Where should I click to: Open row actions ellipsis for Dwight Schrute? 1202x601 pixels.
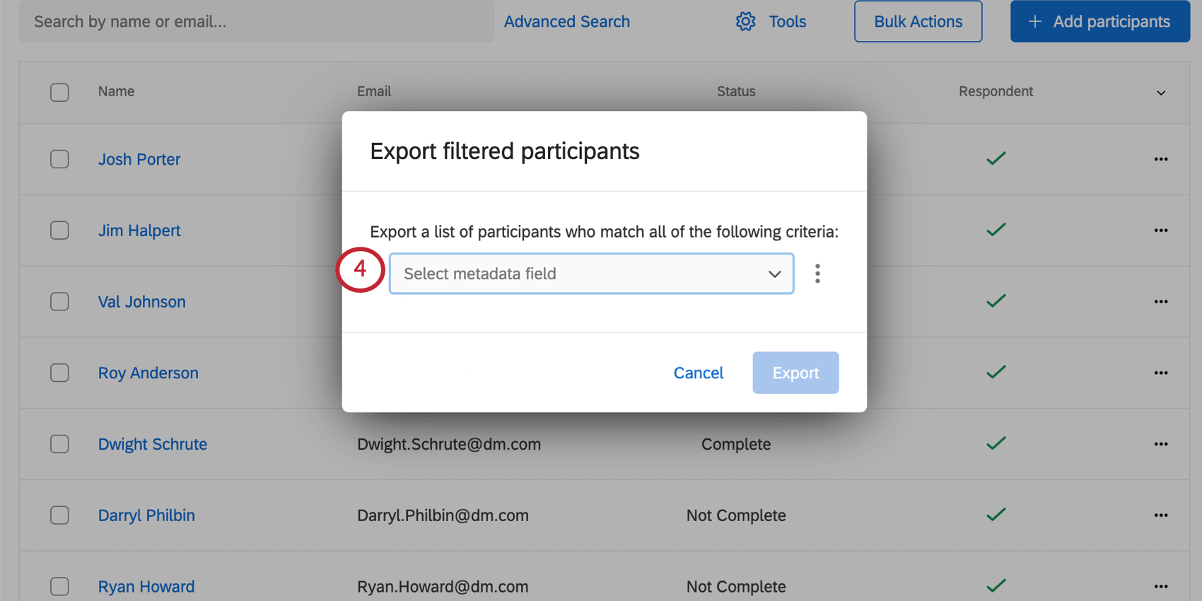[x=1160, y=444]
